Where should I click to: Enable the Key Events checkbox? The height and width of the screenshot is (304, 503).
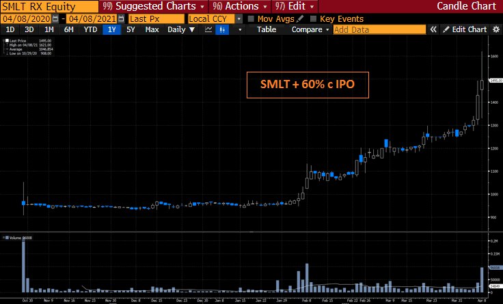[313, 19]
